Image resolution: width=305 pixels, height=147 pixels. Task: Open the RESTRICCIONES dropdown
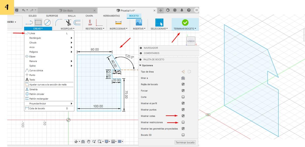click(95, 29)
